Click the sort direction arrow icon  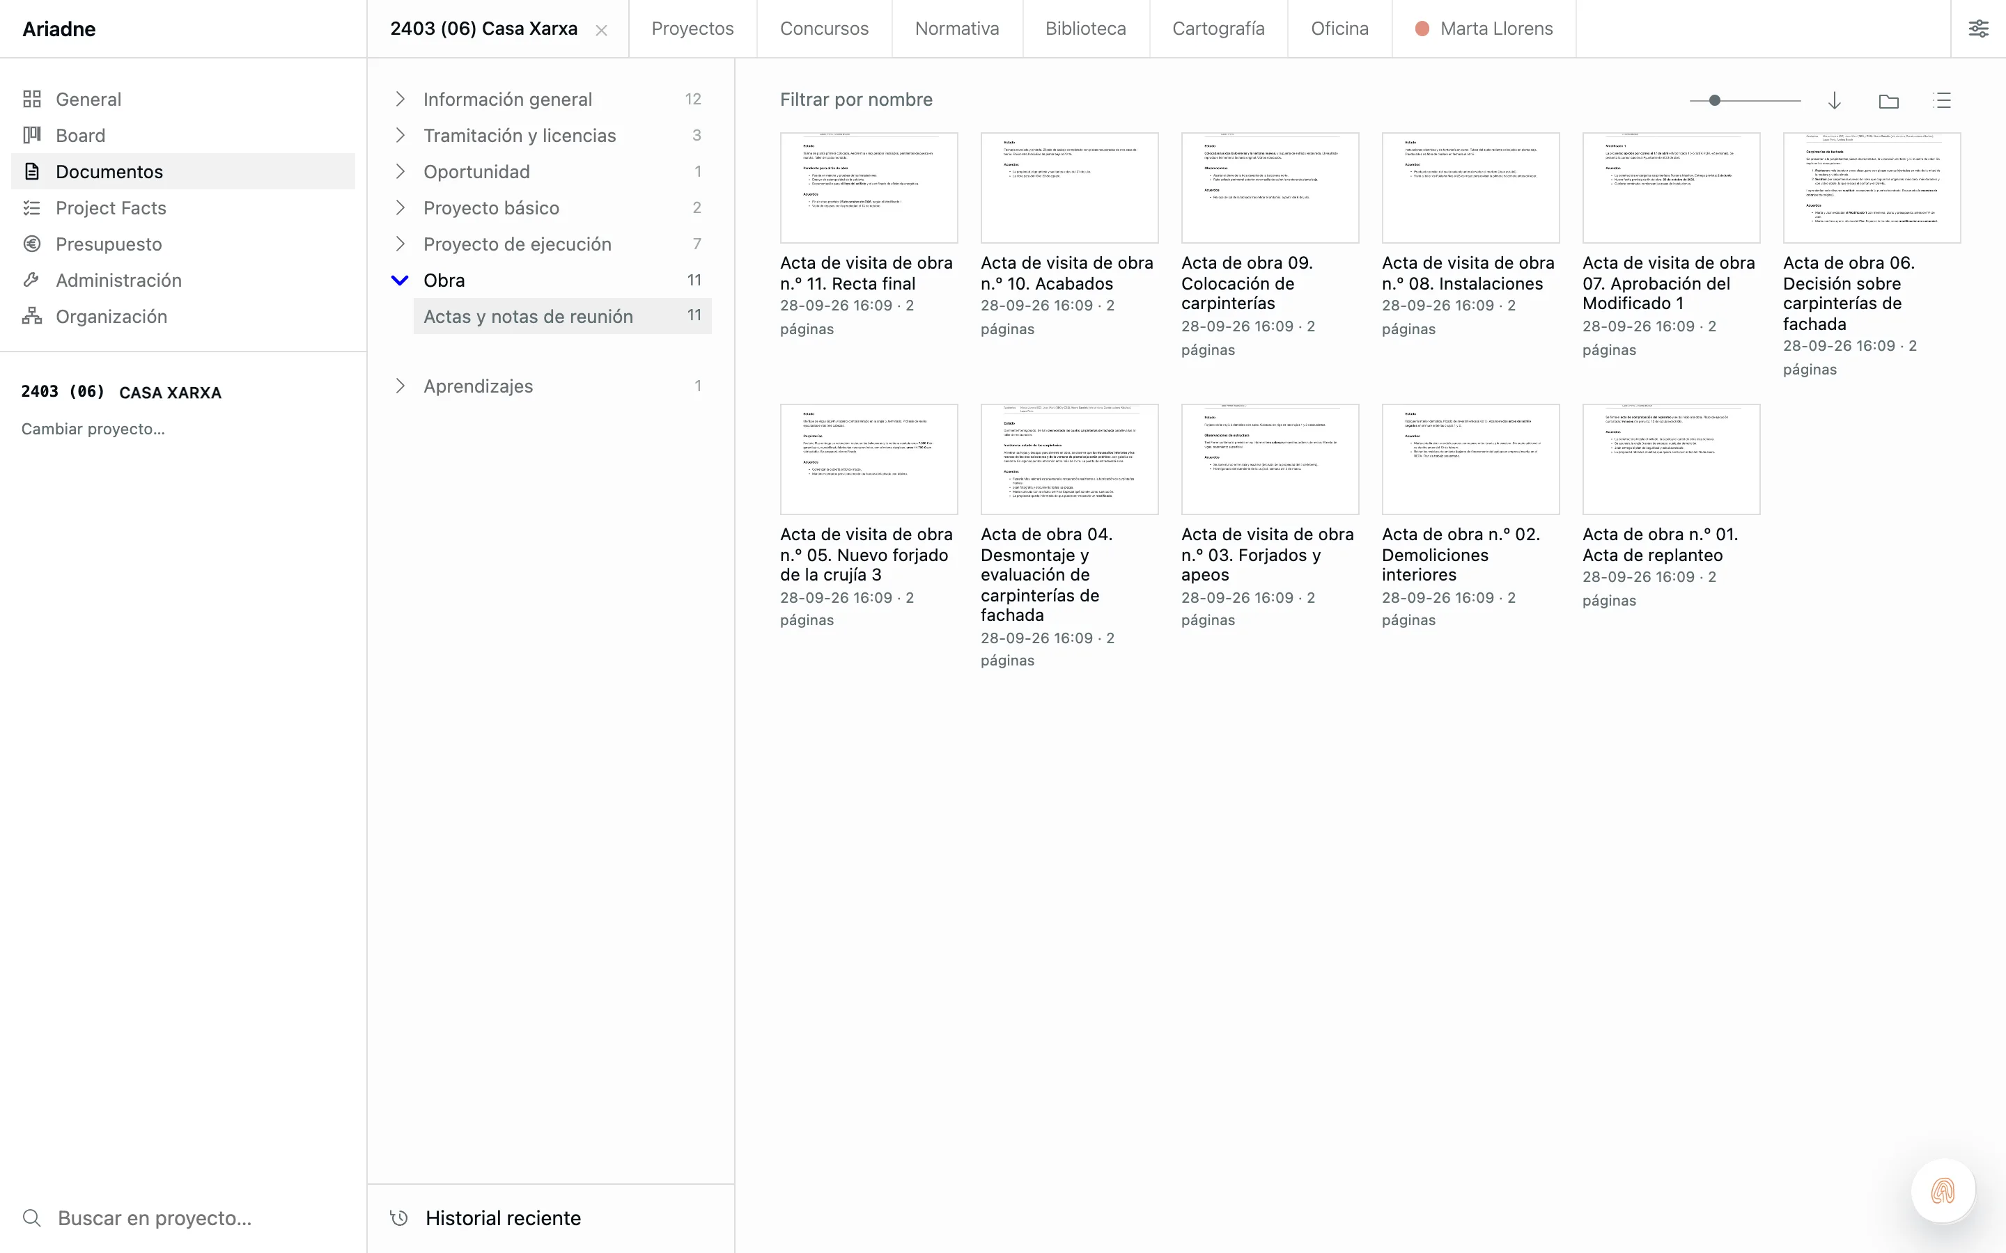(x=1835, y=100)
